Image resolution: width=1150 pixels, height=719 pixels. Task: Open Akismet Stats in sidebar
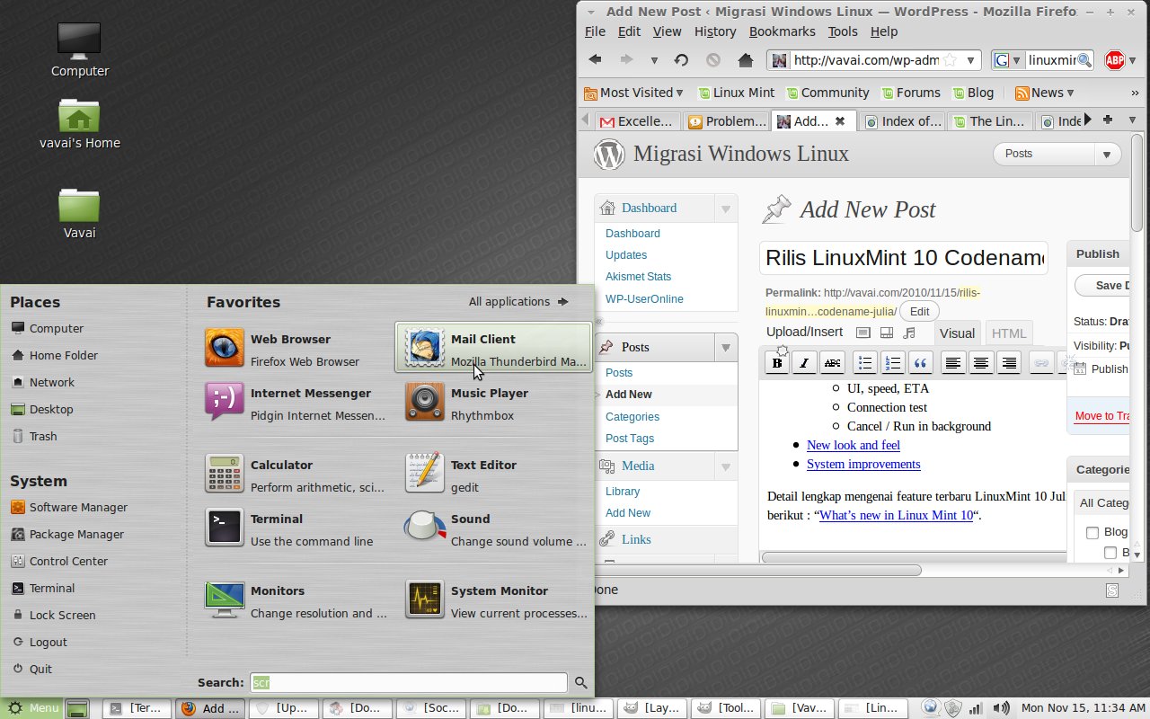(638, 277)
